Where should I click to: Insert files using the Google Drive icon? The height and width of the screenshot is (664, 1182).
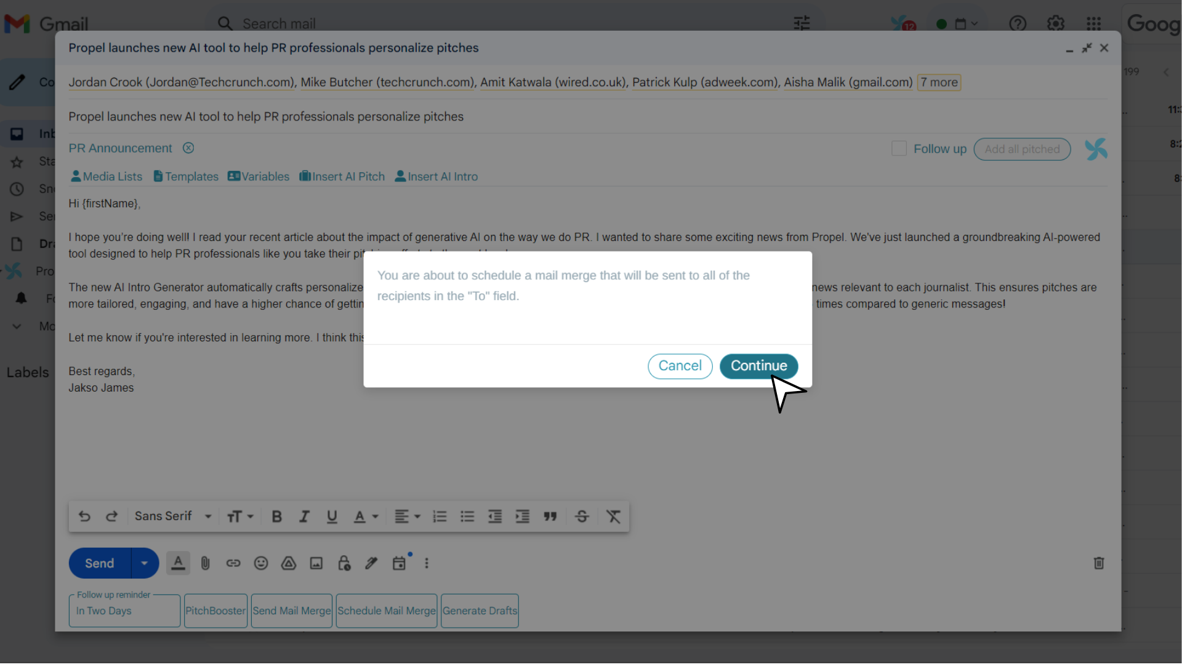(x=289, y=563)
